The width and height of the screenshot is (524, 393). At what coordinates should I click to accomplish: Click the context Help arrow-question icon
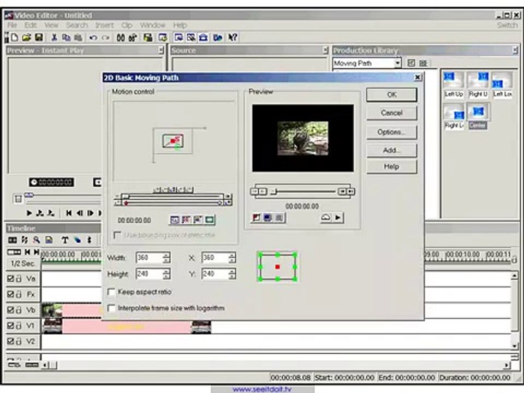point(233,38)
